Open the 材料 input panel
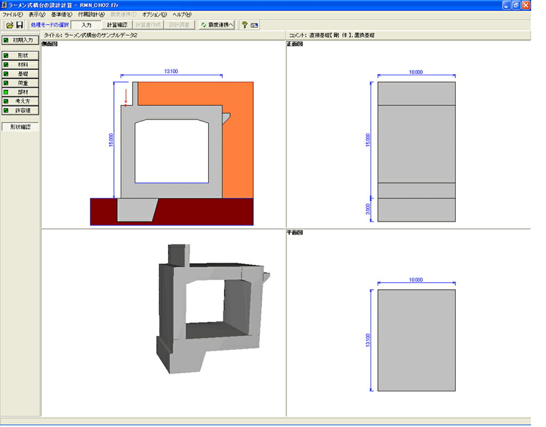Image resolution: width=546 pixels, height=427 pixels. pos(20,65)
